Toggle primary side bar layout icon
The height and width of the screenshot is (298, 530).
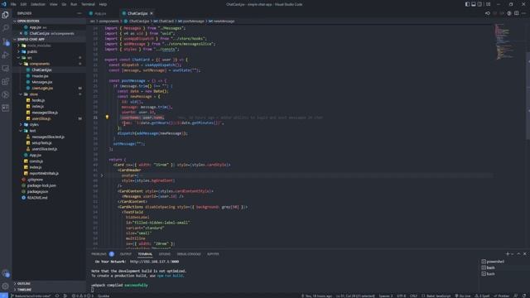click(467, 4)
